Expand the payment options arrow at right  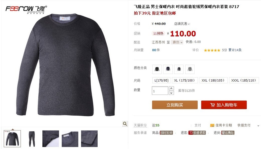click(x=258, y=126)
